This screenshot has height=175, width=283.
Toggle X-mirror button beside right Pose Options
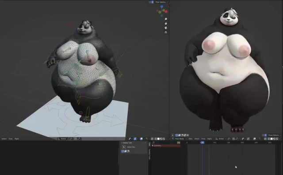click(x=265, y=135)
